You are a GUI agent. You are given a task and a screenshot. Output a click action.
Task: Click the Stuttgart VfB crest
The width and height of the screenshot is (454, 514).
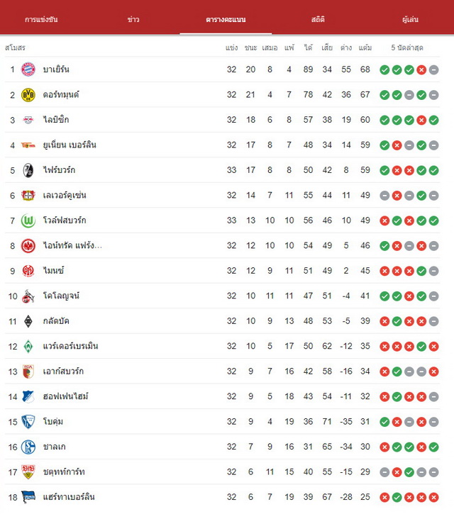[x=28, y=471]
